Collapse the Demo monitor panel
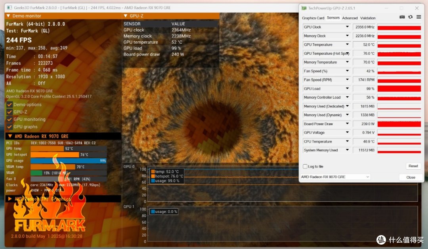This screenshot has width=428, height=249. tap(8, 16)
